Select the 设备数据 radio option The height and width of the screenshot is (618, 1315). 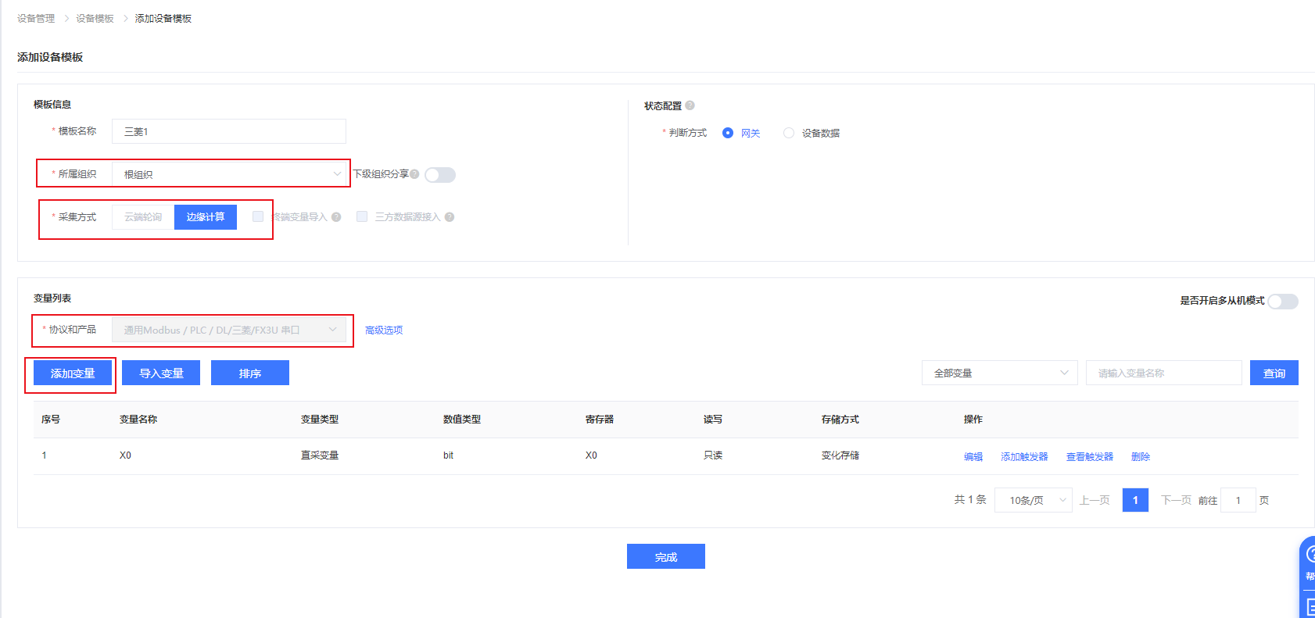click(789, 134)
